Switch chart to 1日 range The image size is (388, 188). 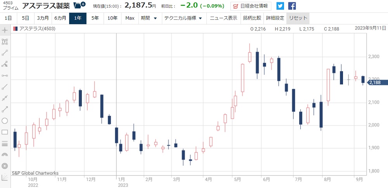point(8,18)
